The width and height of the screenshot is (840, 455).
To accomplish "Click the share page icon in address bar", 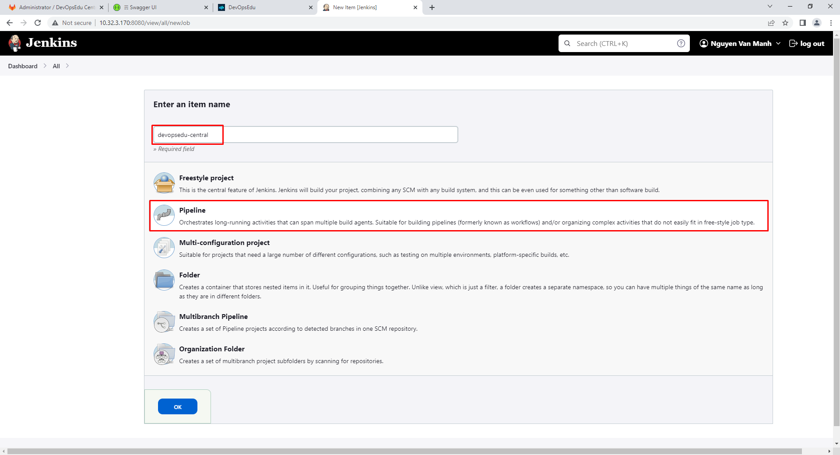I will [771, 23].
